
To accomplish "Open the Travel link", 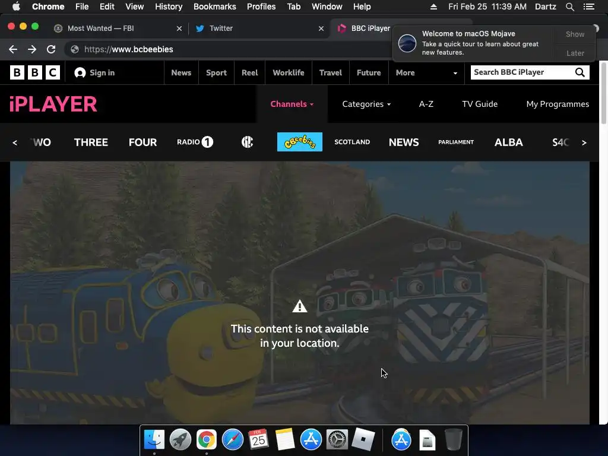I will 330,72.
